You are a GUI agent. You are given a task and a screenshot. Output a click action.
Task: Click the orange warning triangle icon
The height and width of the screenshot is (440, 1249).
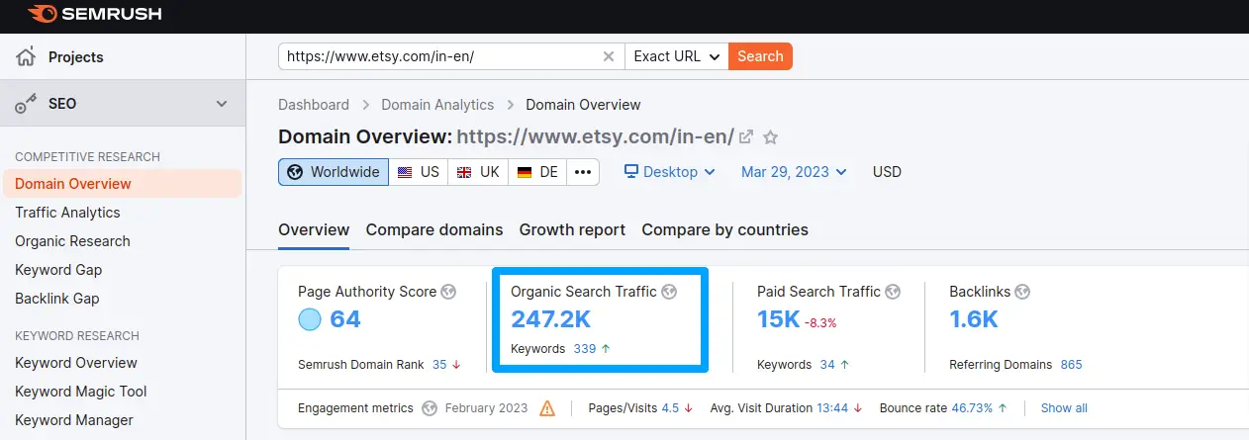click(x=547, y=408)
